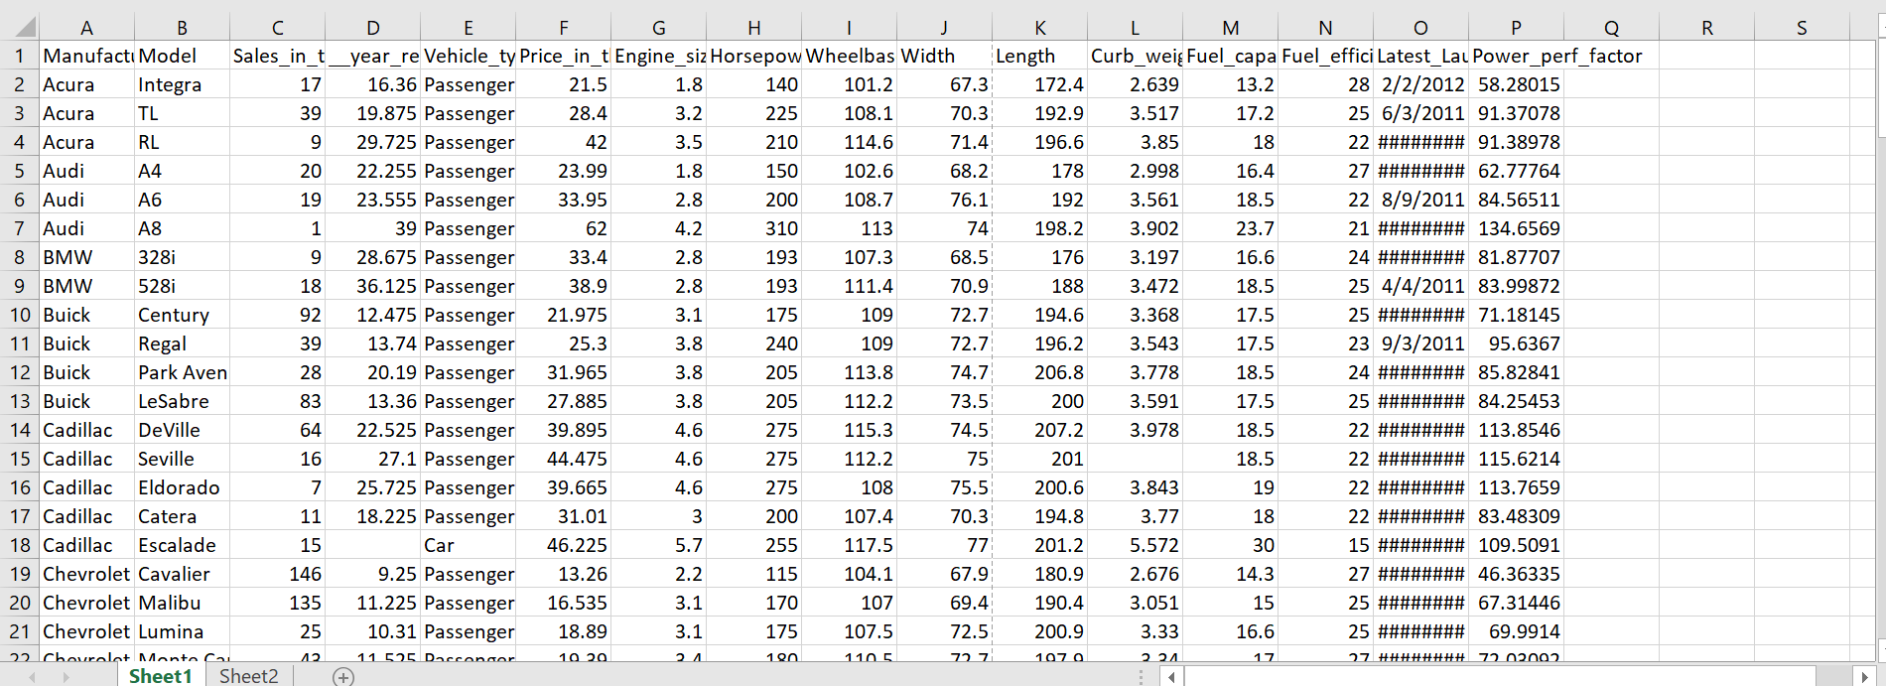Select the 'Park Aven' cell
1886x686 pixels.
[x=182, y=372]
